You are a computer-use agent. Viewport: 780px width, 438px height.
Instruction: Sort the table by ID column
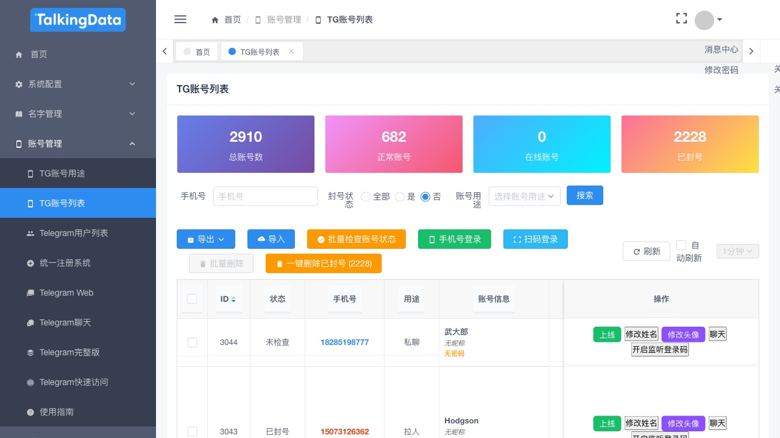tap(233, 299)
